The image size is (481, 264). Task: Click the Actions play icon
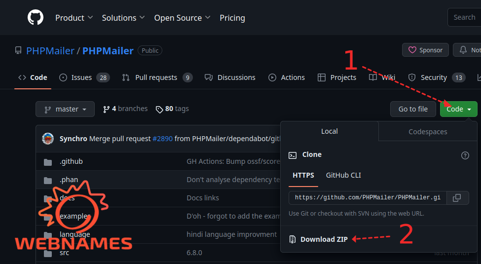pos(272,77)
